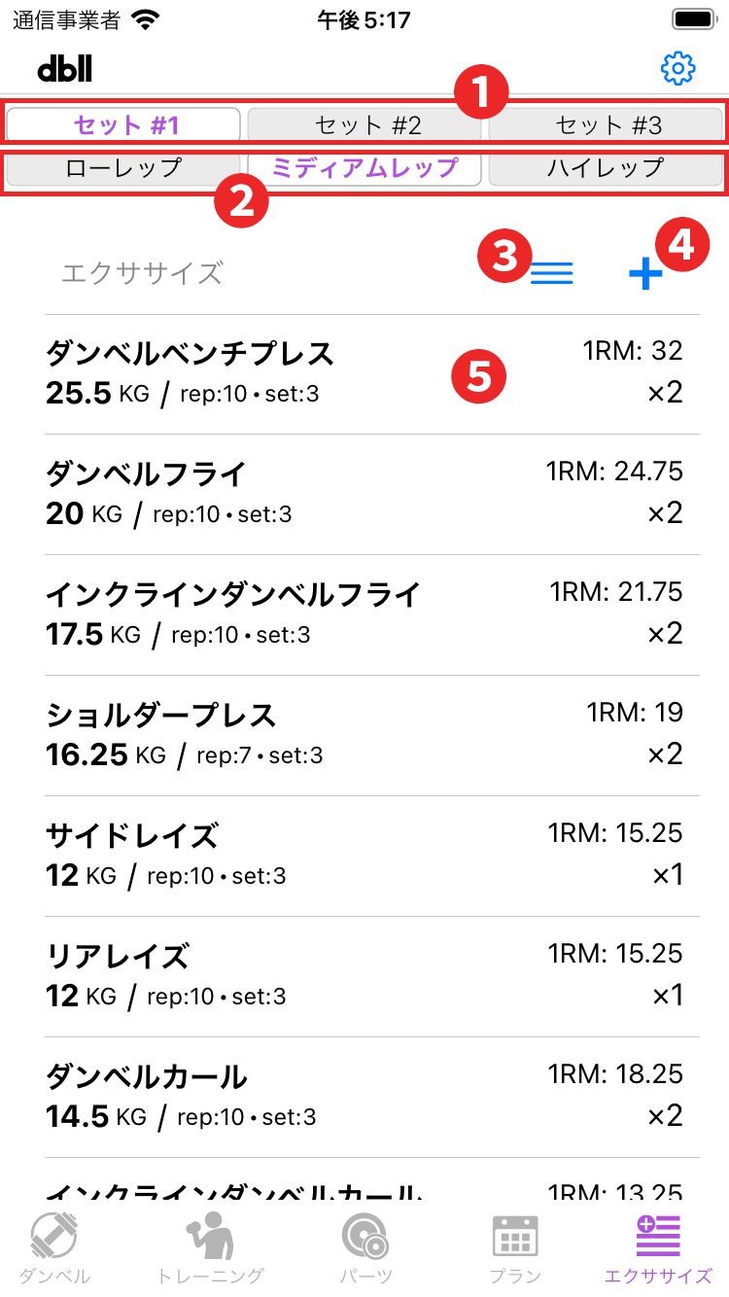Open the ショルダープレス exercise row
Viewport: 729px width, 1297px height.
(x=364, y=736)
